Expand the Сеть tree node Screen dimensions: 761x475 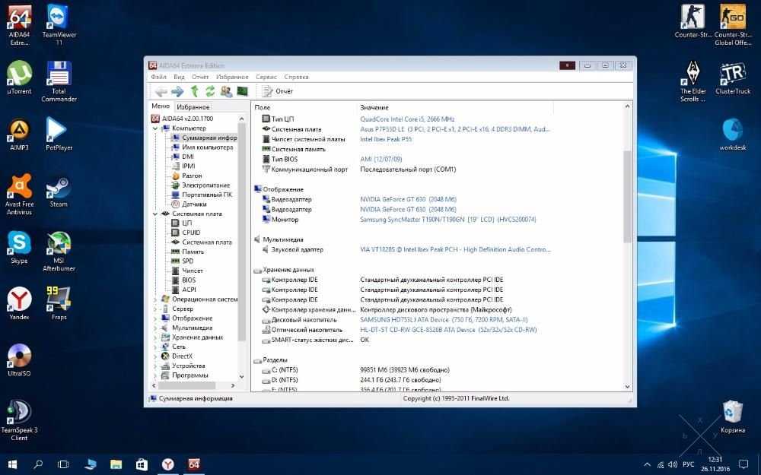pyautogui.click(x=155, y=347)
